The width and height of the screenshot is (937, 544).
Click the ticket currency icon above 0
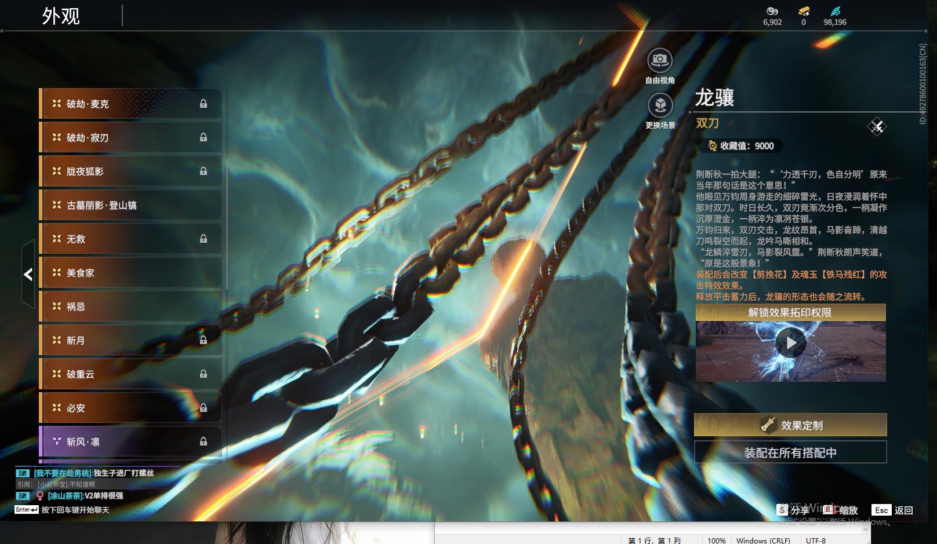coord(804,11)
